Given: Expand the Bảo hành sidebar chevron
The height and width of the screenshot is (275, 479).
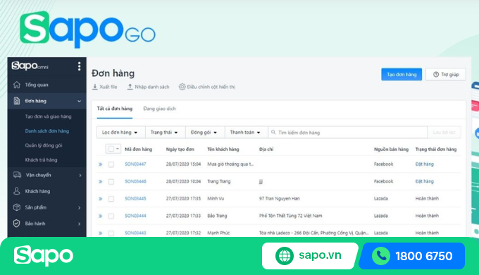Looking at the screenshot, I should pyautogui.click(x=80, y=224).
